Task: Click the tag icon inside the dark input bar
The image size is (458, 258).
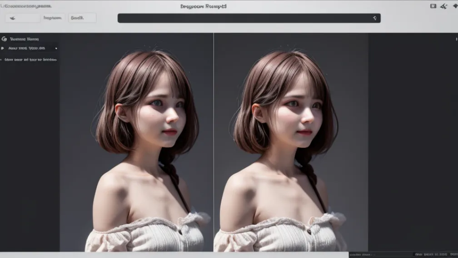Action: [374, 18]
